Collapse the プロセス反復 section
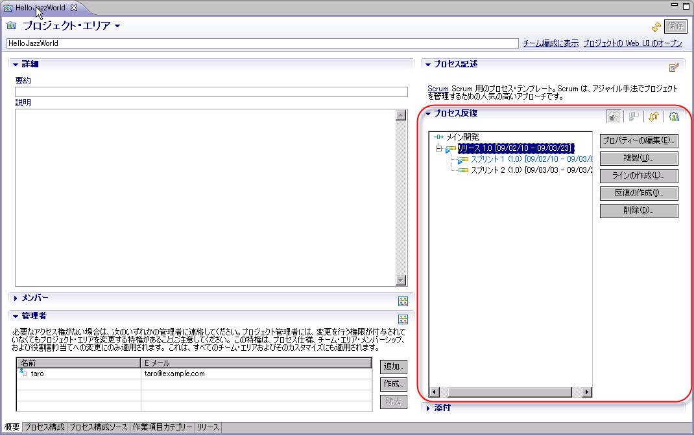The height and width of the screenshot is (435, 694). point(428,113)
